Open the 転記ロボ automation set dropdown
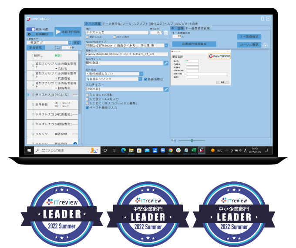 click(70, 43)
